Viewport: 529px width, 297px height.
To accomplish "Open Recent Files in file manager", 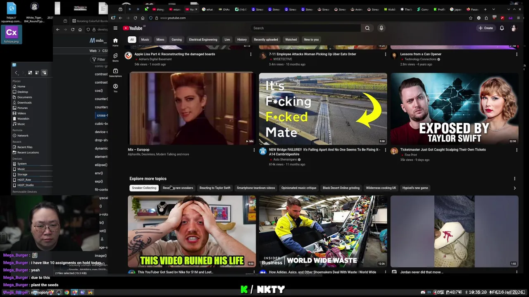I will point(25,147).
